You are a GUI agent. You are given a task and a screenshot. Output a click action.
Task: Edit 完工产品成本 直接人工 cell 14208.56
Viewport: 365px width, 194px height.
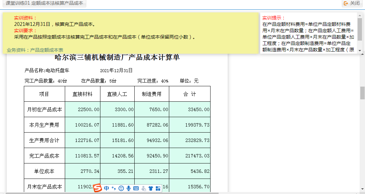(x=117, y=156)
